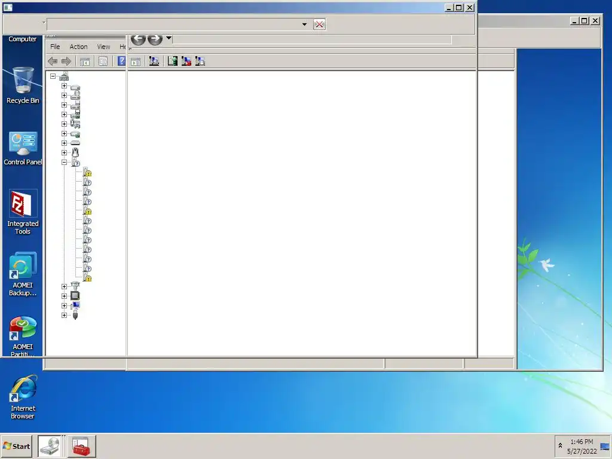Expand the processors chip node

[x=65, y=296]
